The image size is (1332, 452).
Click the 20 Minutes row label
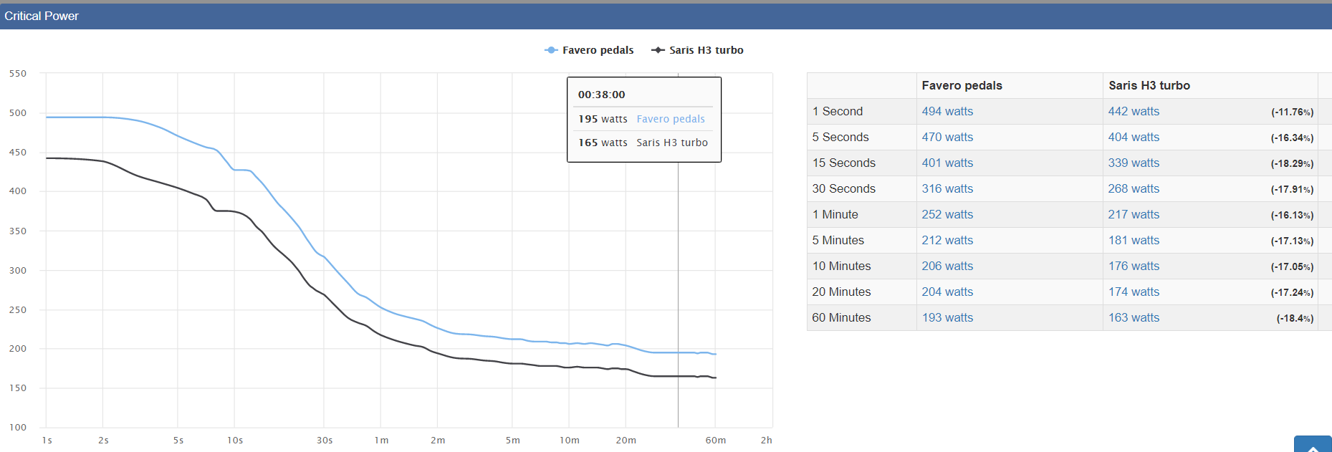point(842,292)
